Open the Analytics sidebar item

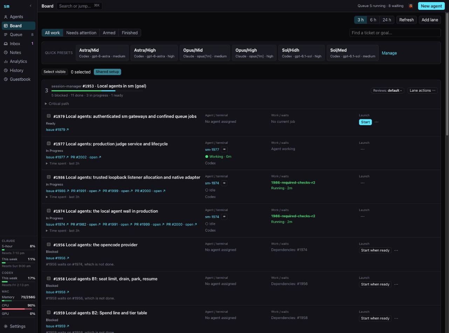pos(19,61)
